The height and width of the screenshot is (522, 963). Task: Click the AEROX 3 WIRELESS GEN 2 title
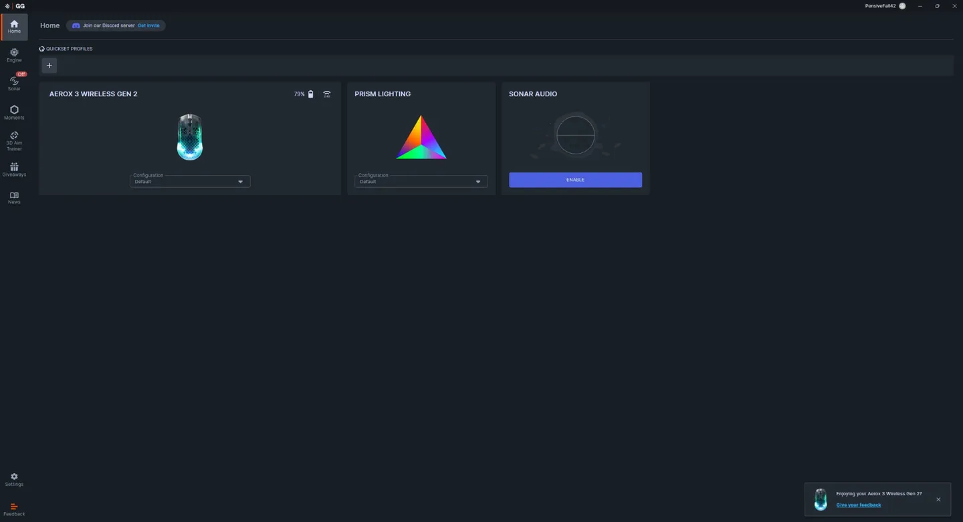(x=93, y=94)
